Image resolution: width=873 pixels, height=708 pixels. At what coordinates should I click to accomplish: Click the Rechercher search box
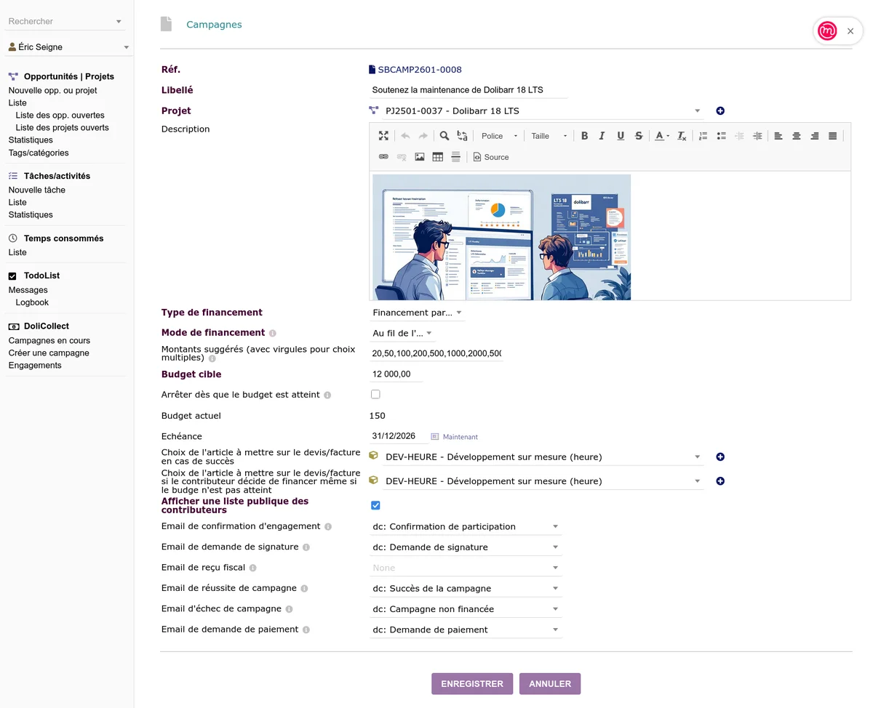coord(65,22)
